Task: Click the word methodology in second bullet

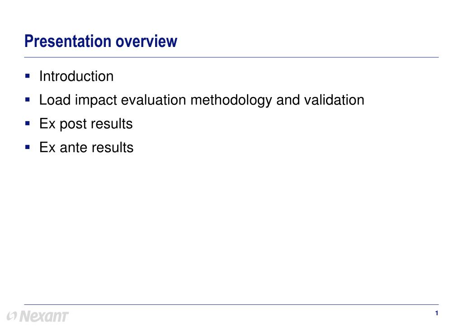Action: [231, 100]
